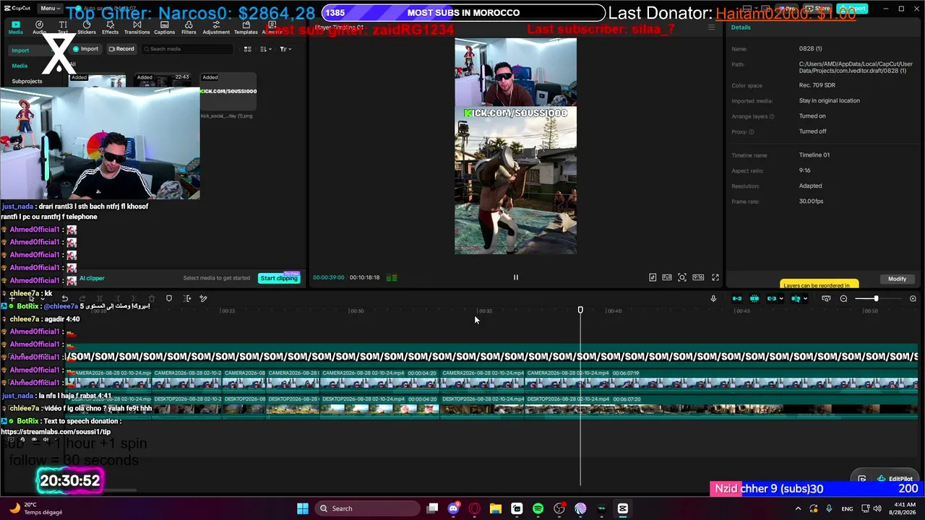Pause the player preview
The height and width of the screenshot is (520, 925).
[x=515, y=277]
